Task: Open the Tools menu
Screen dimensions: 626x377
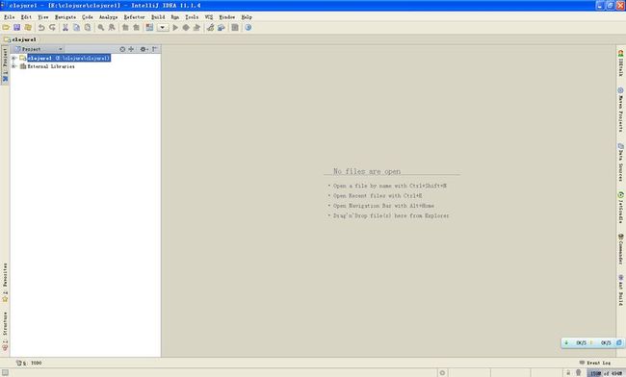Action: [192, 17]
